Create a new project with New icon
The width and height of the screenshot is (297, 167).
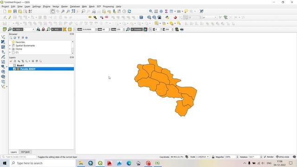(5, 11)
